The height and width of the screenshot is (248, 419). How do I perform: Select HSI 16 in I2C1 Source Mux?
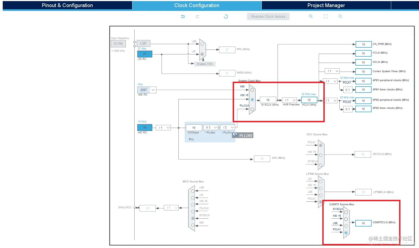pos(321,155)
